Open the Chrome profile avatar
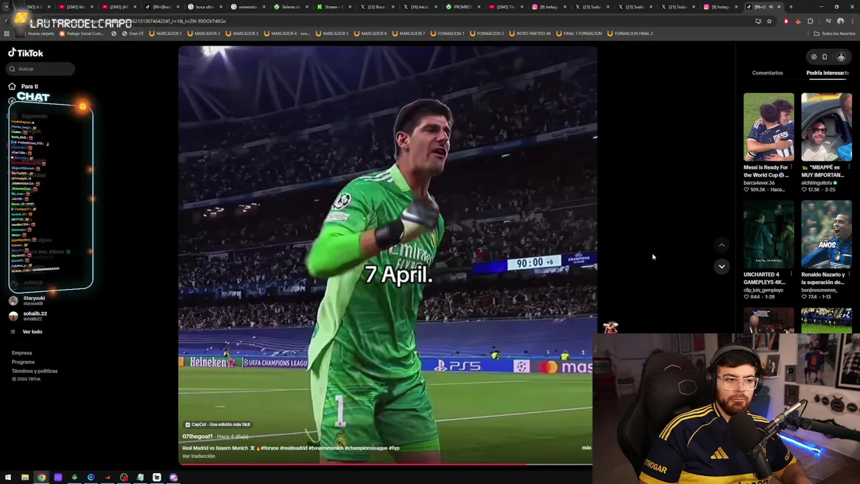860x484 pixels. (x=840, y=21)
